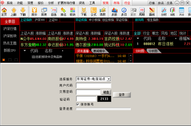Click the 复权 adjustment icon

coord(133,12)
